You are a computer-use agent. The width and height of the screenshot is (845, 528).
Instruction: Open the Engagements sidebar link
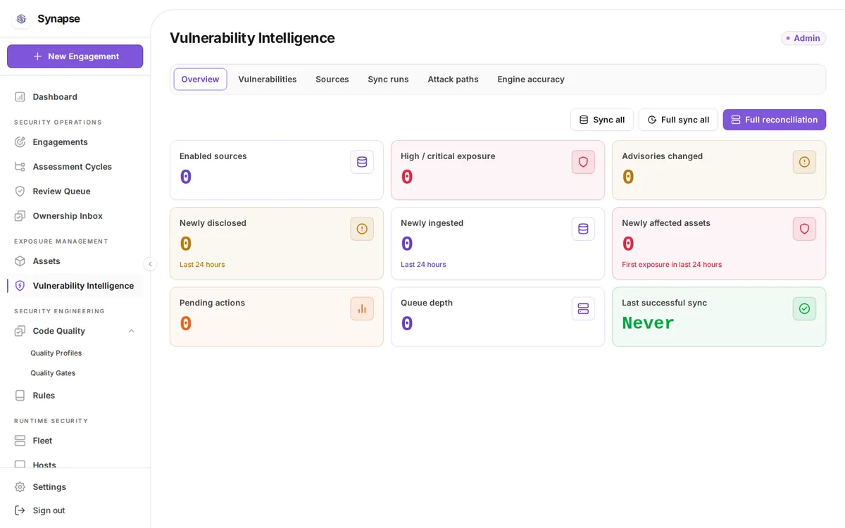75,142
